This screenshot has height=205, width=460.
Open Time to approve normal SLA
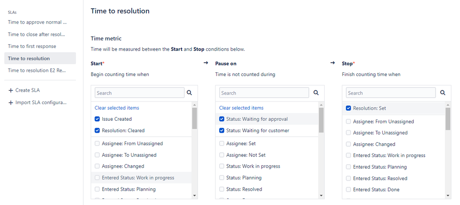[x=37, y=22]
